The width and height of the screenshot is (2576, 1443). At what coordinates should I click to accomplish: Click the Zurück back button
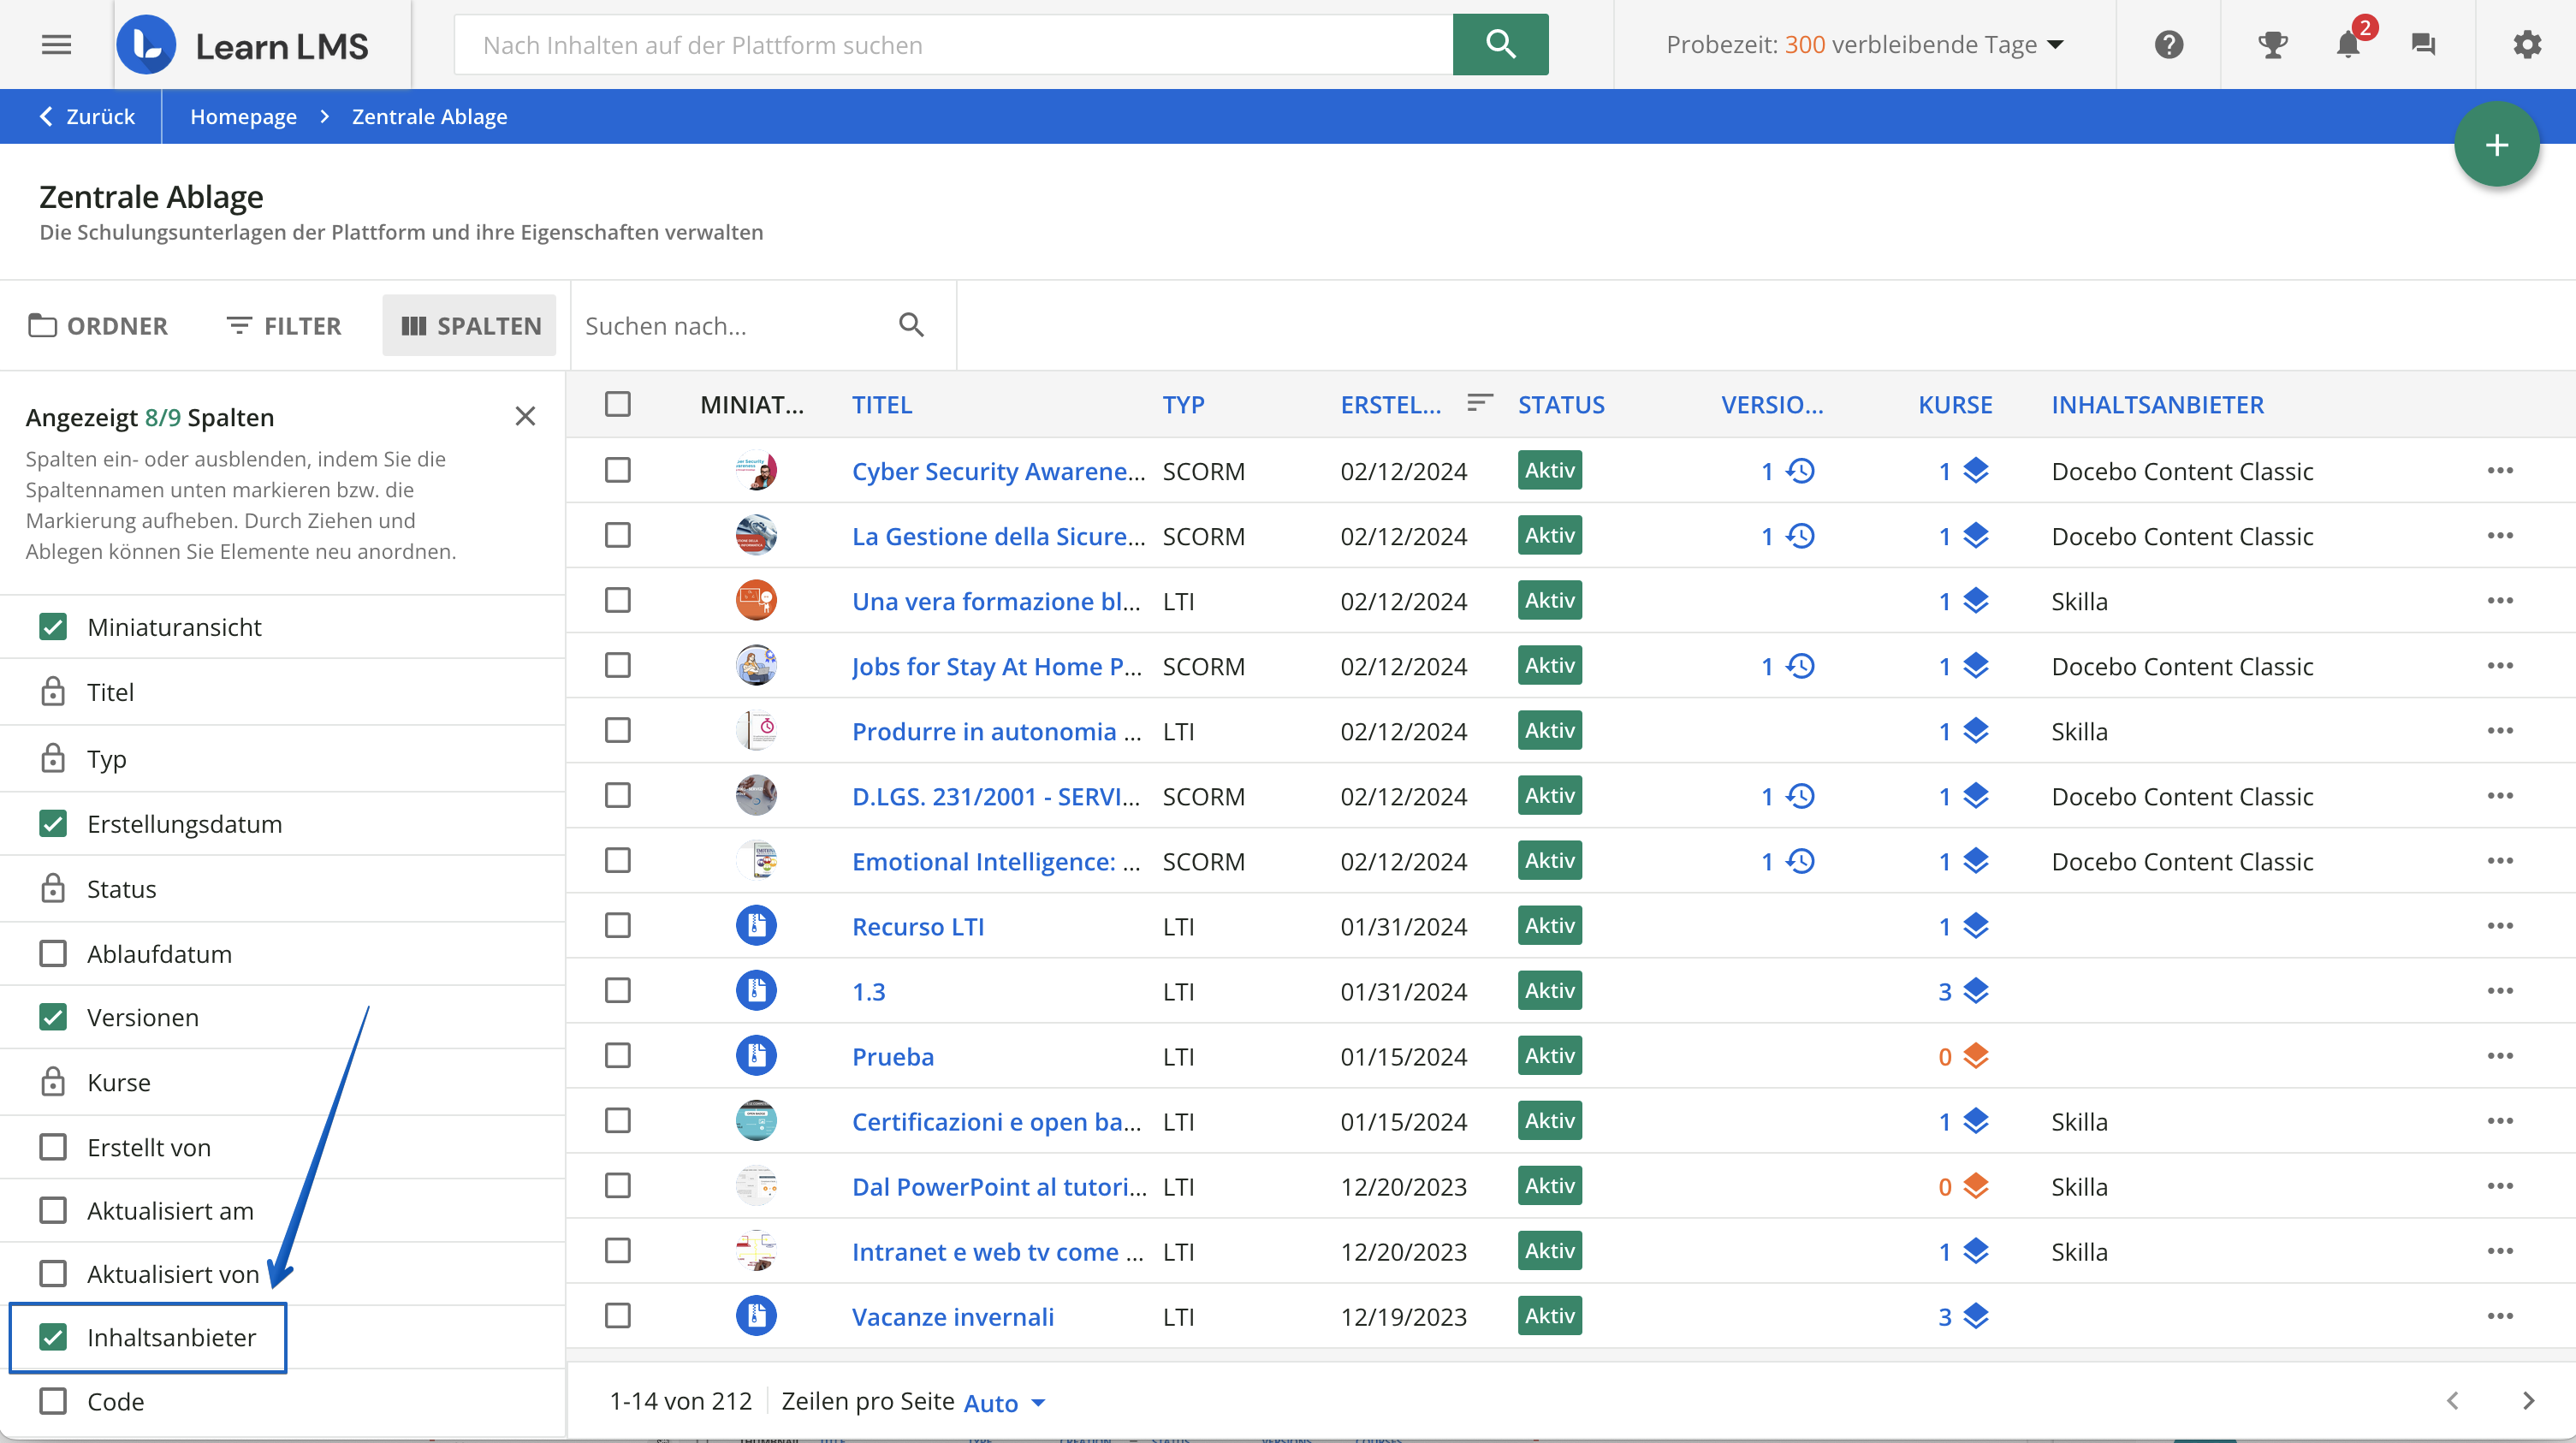86,116
